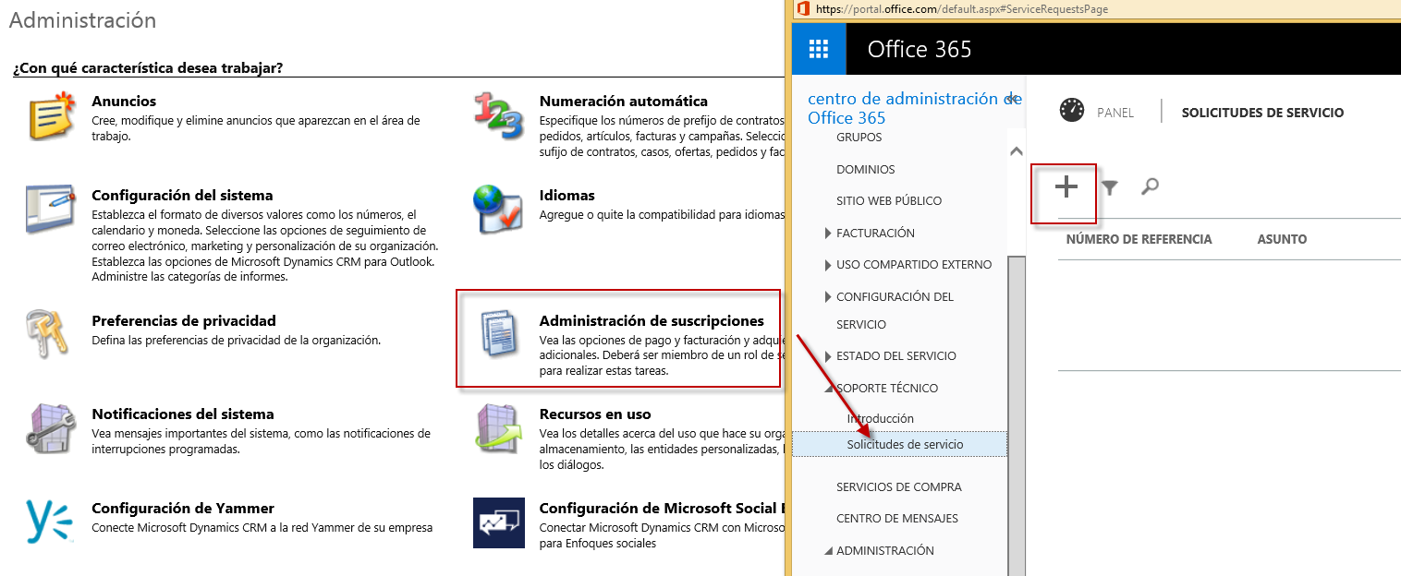Viewport: 1401px width, 576px height.
Task: Select SERVICIOS DE COMPRA in the sidebar
Action: pyautogui.click(x=899, y=487)
